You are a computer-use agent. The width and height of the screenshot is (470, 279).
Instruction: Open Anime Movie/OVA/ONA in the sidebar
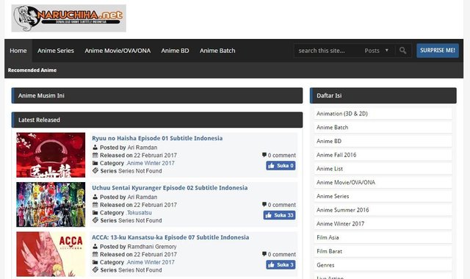click(383, 182)
